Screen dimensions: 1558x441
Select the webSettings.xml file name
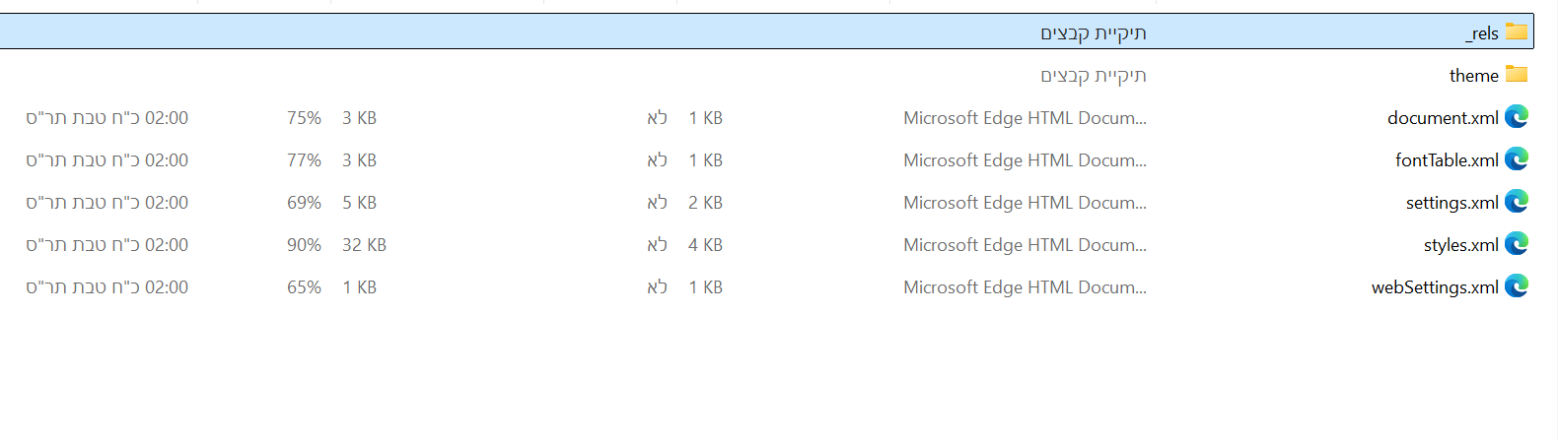(1435, 287)
